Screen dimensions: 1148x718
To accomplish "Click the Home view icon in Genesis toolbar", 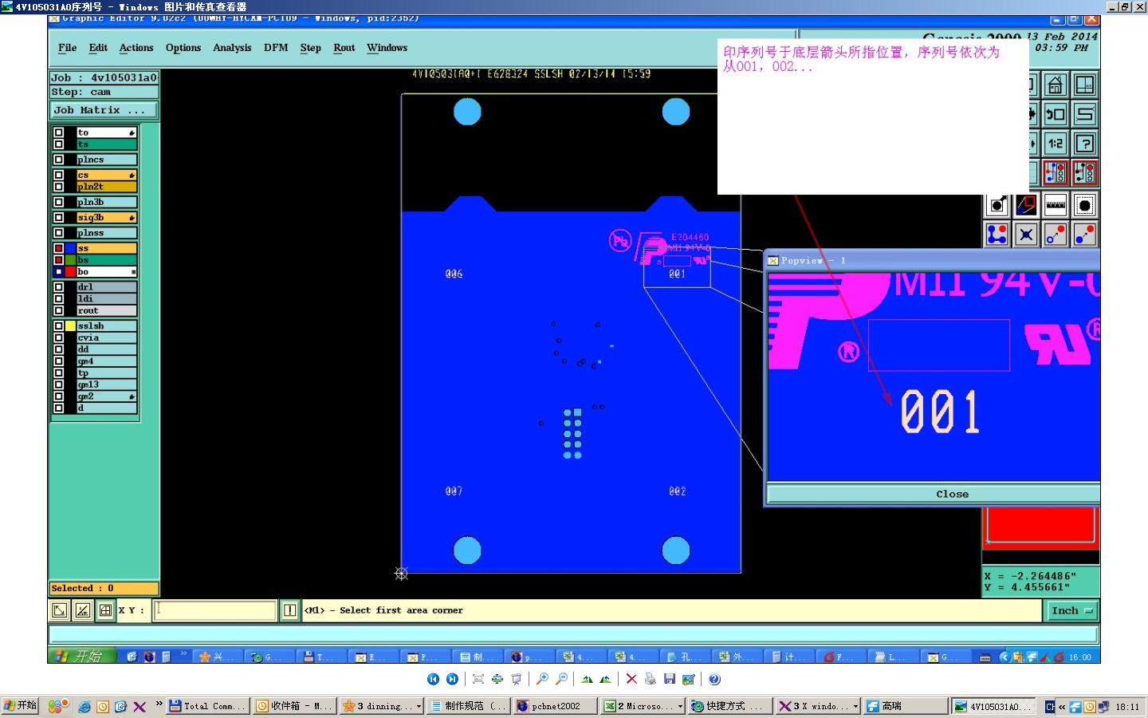I will 1056,85.
